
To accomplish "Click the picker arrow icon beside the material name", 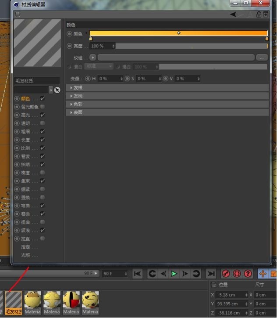I will 57,90.
